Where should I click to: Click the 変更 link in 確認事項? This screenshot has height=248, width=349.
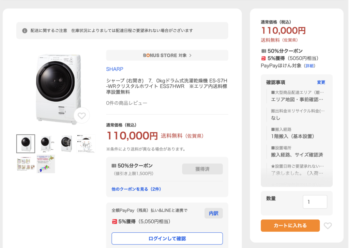tap(321, 83)
